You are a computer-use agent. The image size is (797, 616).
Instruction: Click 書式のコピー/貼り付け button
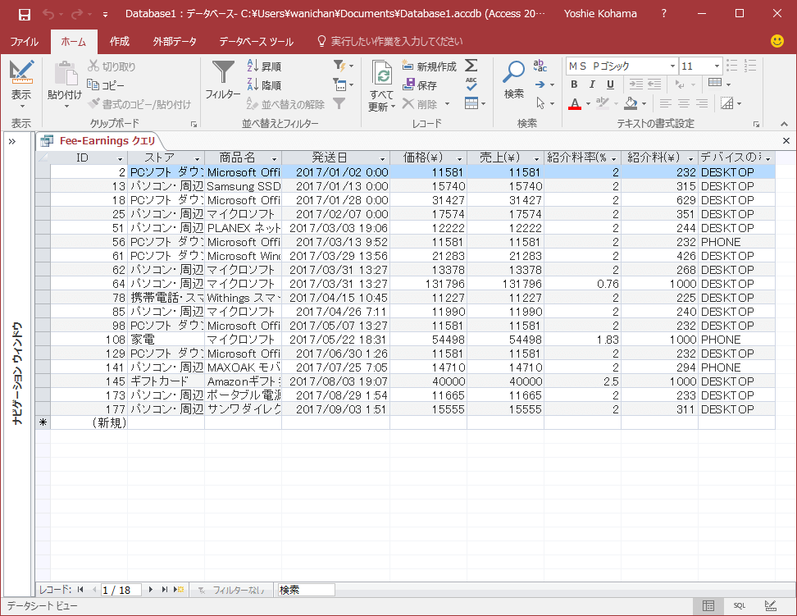pos(139,104)
